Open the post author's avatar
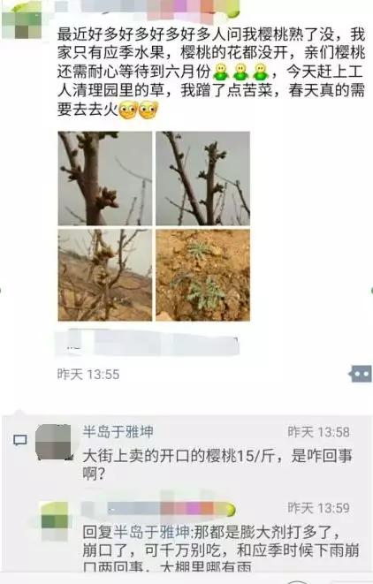Image resolution: width=373 pixels, height=584 pixels. 22,22
